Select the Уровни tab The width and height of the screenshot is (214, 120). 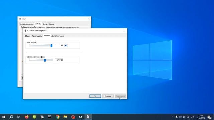(47, 36)
